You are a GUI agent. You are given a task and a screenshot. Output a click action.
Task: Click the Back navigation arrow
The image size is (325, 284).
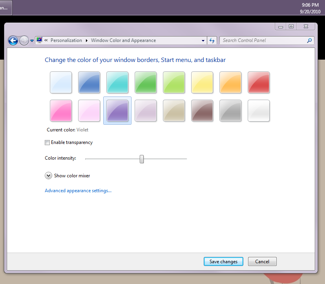13,40
